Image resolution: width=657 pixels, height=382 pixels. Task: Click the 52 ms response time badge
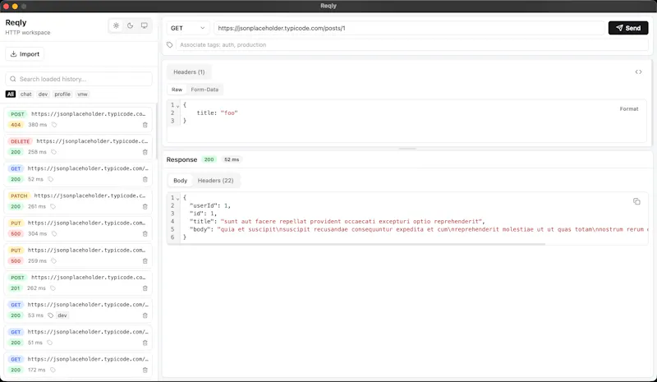[x=232, y=159]
